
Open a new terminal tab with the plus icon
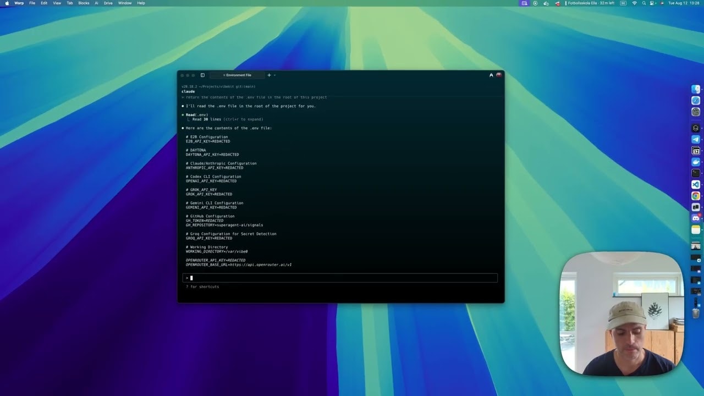tap(269, 75)
